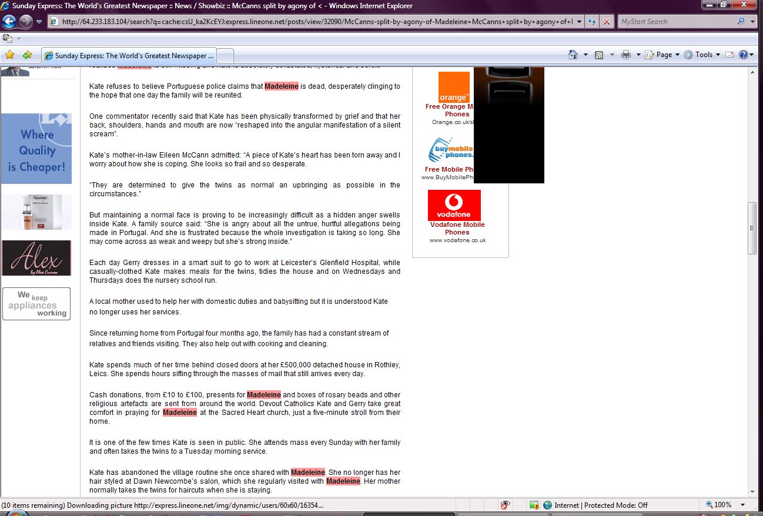
Task: Click the red Stop loading icon
Action: click(607, 22)
